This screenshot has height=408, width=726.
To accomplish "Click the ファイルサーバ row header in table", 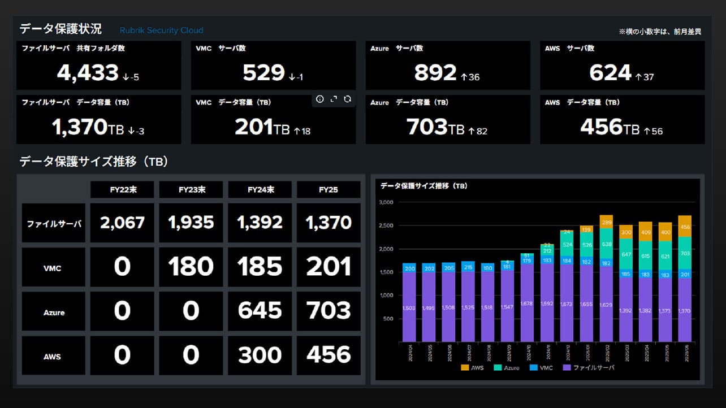I will point(54,223).
